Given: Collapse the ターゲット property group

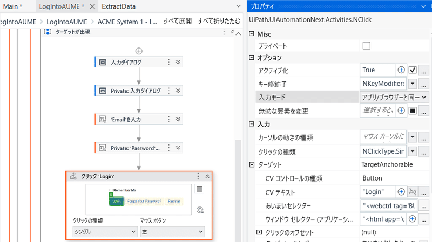Looking at the screenshot, I should point(251,164).
